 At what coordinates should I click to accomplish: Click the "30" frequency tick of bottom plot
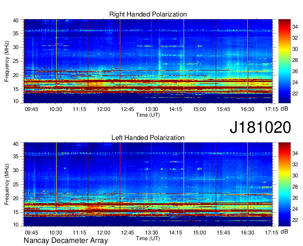click(x=16, y=170)
